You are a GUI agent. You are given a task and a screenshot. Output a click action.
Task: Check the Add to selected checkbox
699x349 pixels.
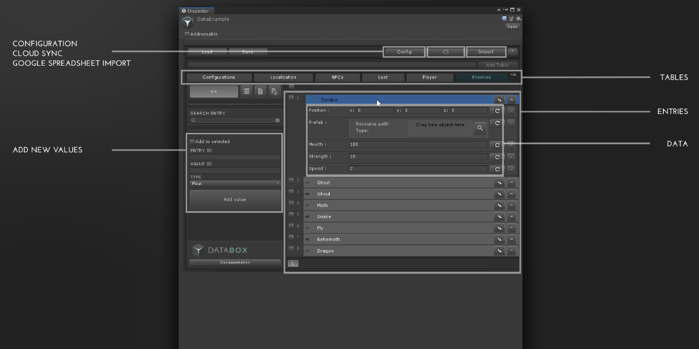tap(192, 141)
